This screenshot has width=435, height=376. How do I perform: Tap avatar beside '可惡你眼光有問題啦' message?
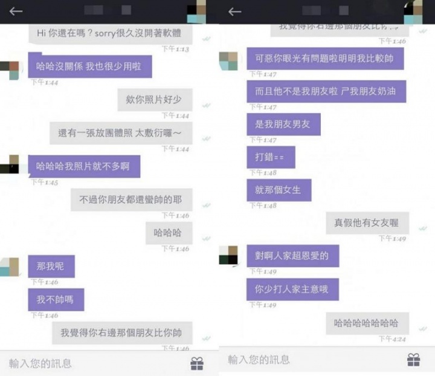click(x=228, y=61)
